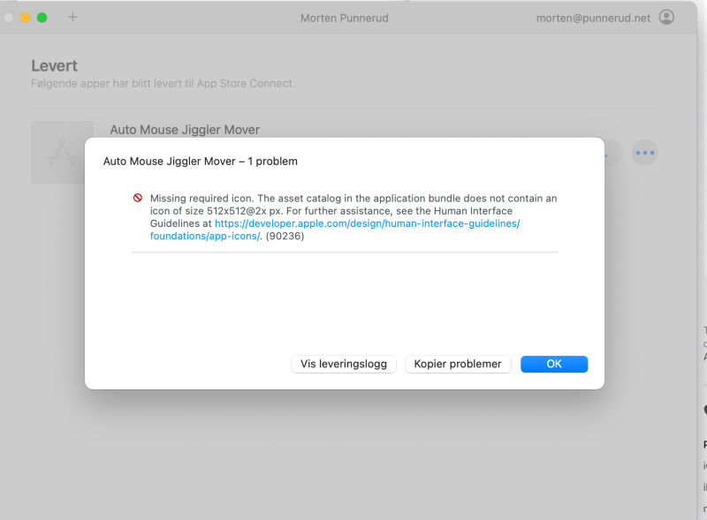Click the dialog title with 1 problem

click(199, 162)
